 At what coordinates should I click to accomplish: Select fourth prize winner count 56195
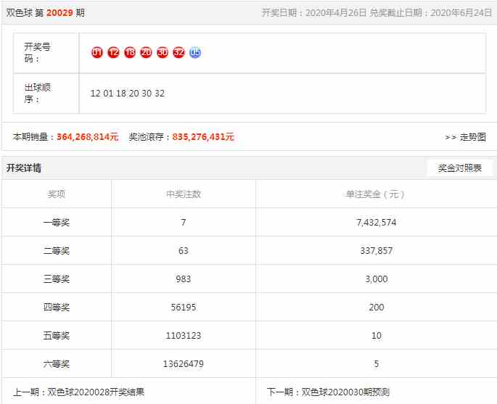point(184,307)
